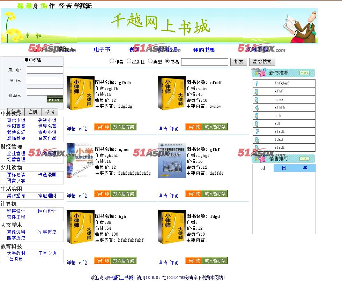This screenshot has width=342, height=281.
Task: Select the 类型 search radio button
Action: tap(150, 61)
